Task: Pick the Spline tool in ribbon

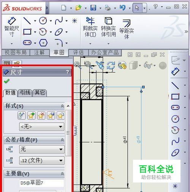Action: point(59,20)
